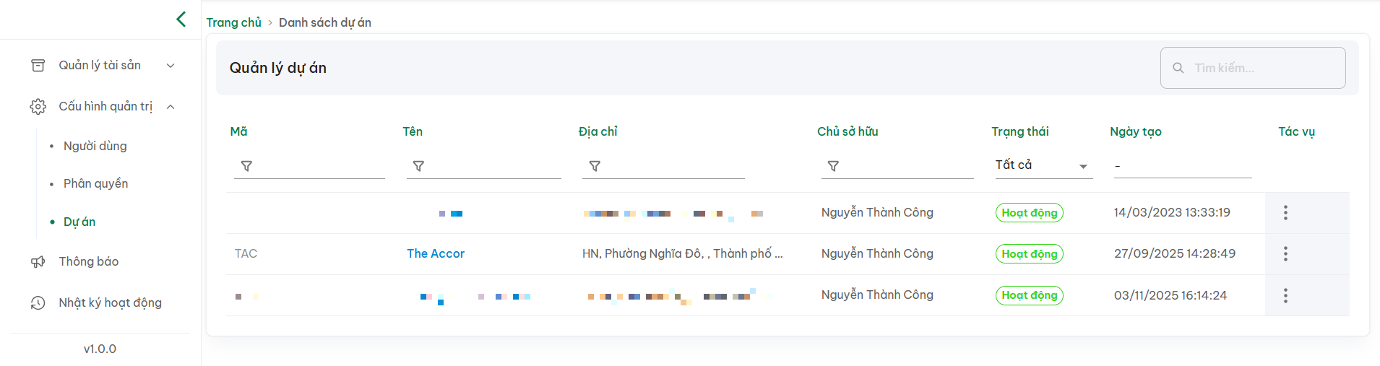Collapse the Cấu hình quản trị section

(x=171, y=107)
